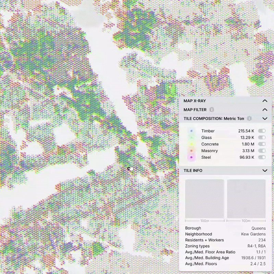The height and width of the screenshot is (274, 274).
Task: Switch off the Masonry material layer
Action: tap(262, 151)
